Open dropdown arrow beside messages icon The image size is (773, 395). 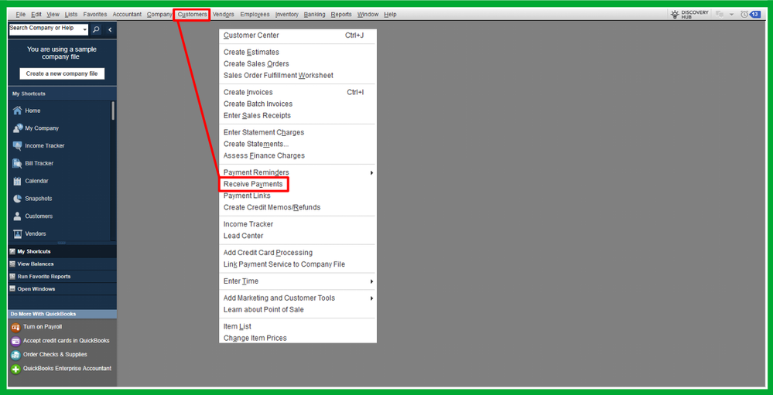pyautogui.click(x=731, y=15)
